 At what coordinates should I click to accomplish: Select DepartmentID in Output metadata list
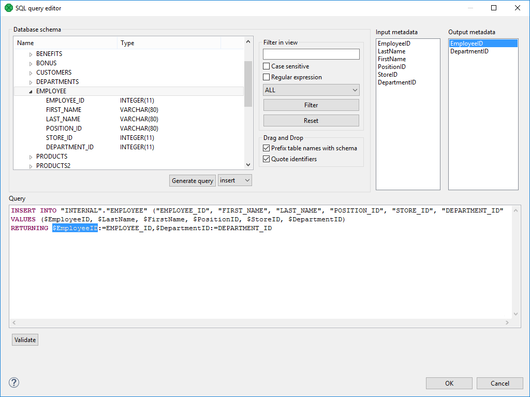469,51
